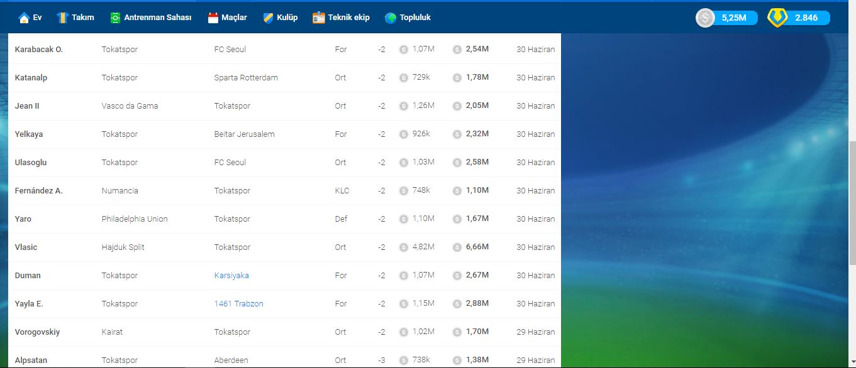This screenshot has height=368, width=856.
Task: Click the Topluluk globe icon
Action: click(391, 18)
